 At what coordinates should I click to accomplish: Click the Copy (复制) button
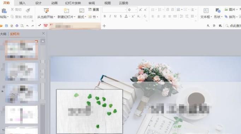pyautogui.click(x=16, y=17)
